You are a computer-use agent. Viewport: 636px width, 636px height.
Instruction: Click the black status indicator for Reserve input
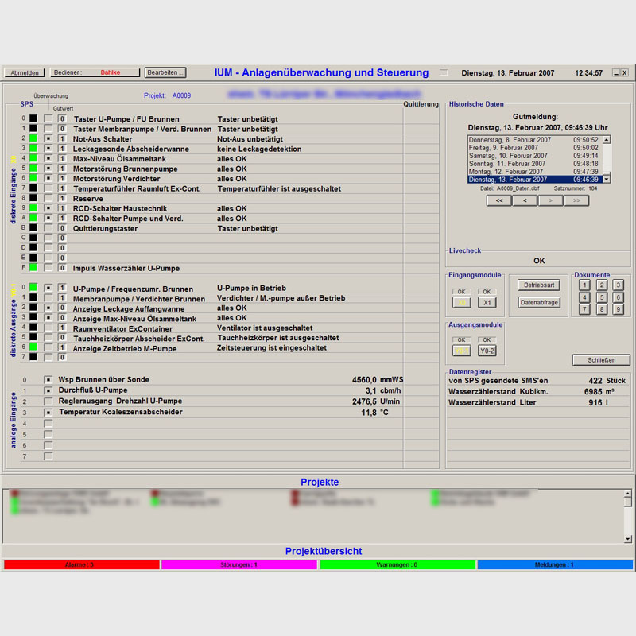click(33, 198)
